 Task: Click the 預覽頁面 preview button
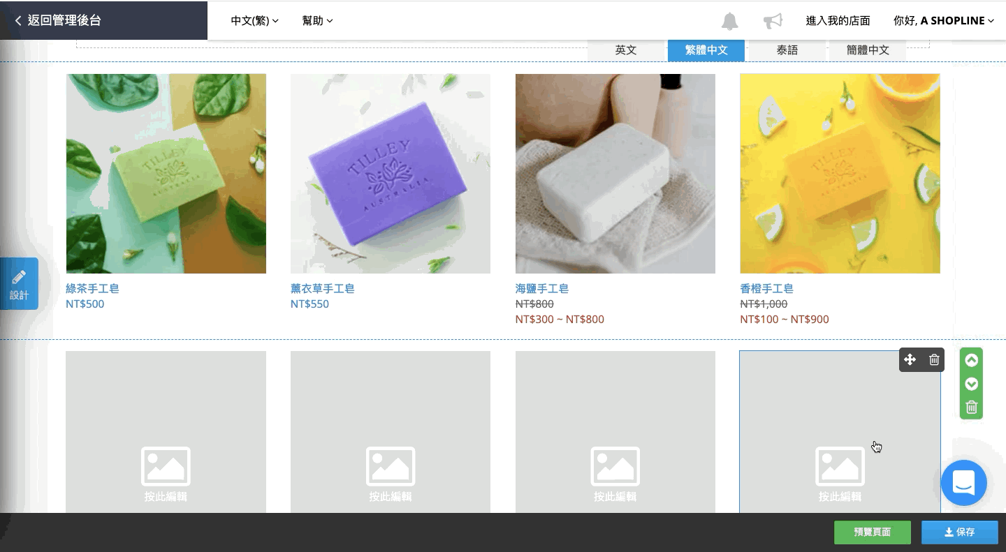[873, 532]
